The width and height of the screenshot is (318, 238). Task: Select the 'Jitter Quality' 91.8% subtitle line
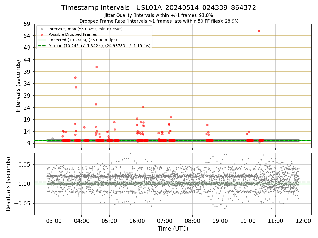point(159,16)
